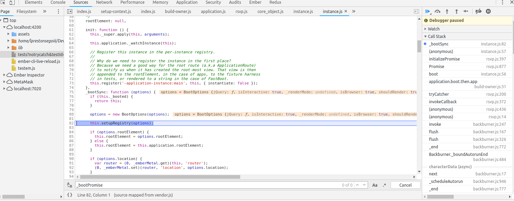Toggle match case in search
This screenshot has height=201, width=514.
pyautogui.click(x=375, y=185)
